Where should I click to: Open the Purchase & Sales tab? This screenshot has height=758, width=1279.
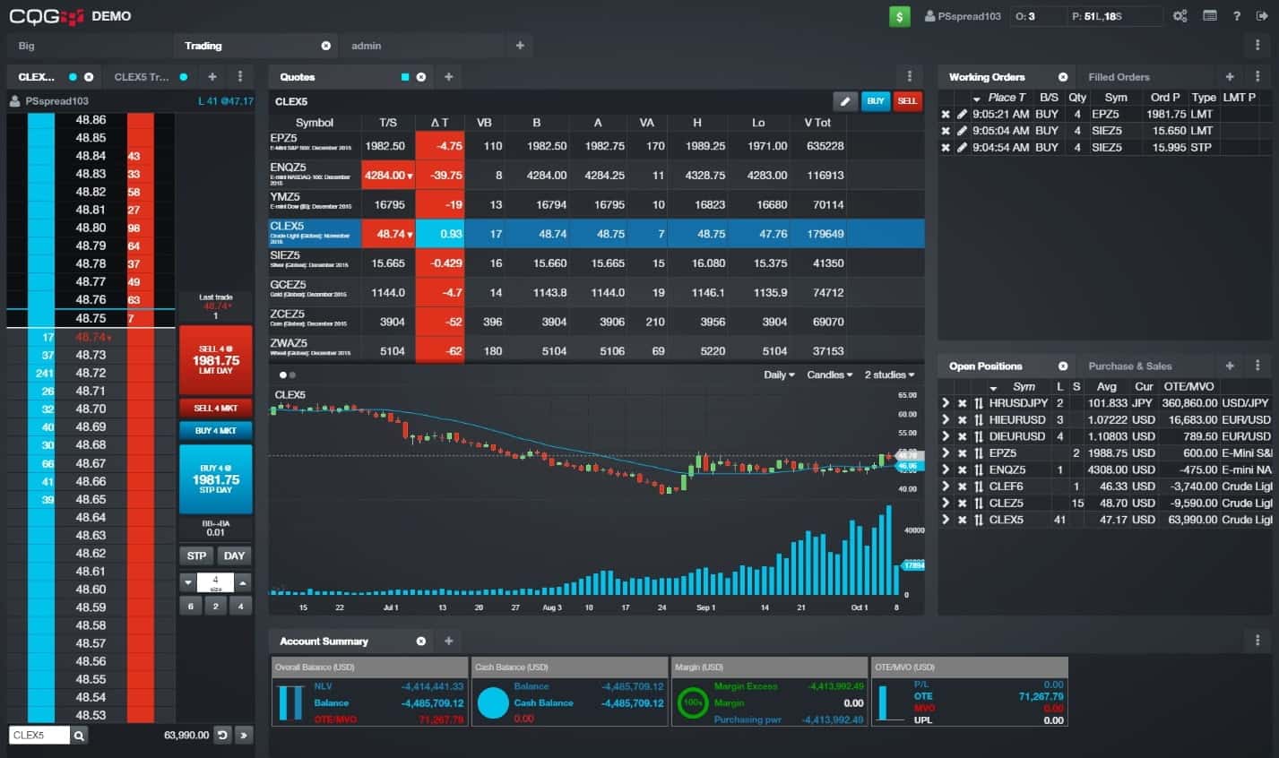click(x=1130, y=366)
